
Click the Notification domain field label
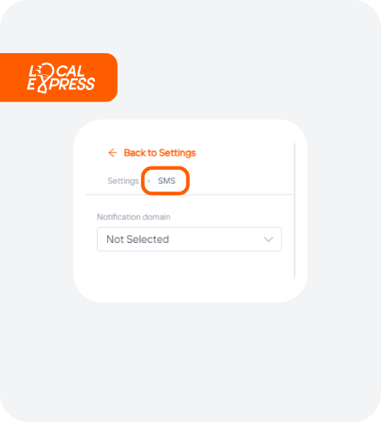pyautogui.click(x=133, y=217)
